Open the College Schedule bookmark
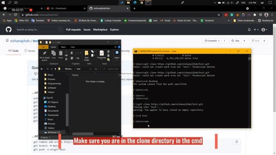Screen dimensions: 276x155 coord(111,21)
